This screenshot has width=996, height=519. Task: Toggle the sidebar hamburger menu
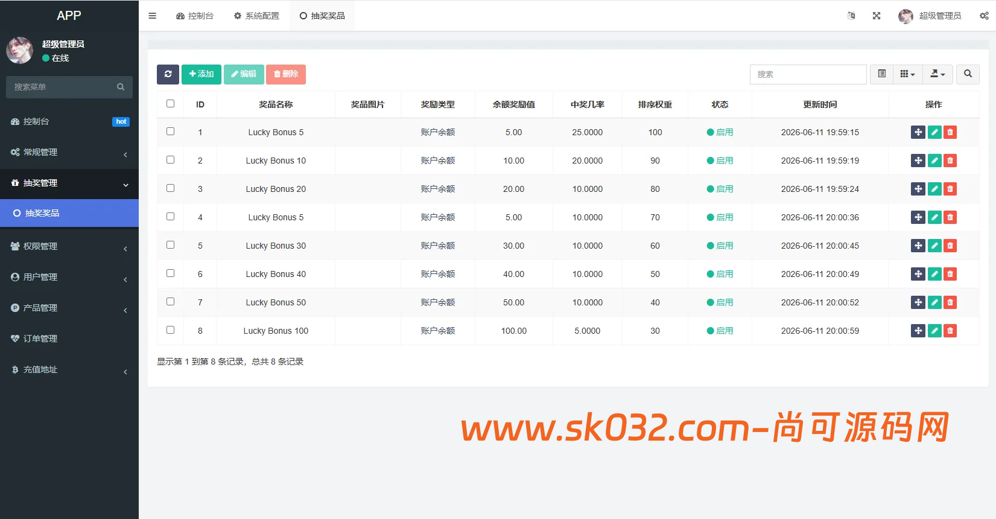point(152,16)
